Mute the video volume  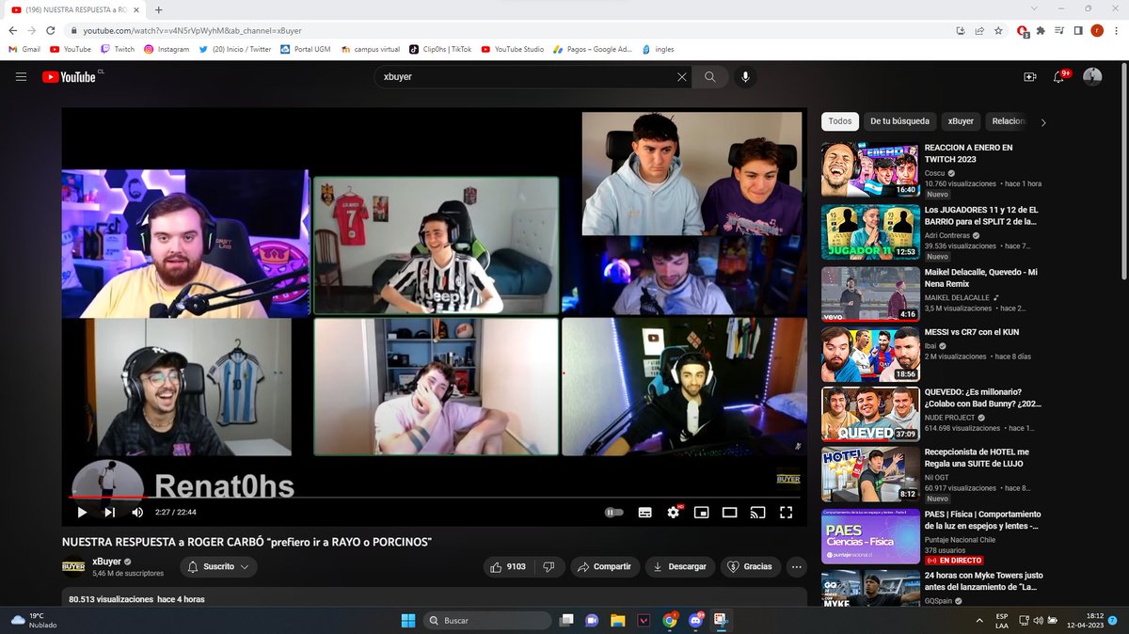click(x=137, y=512)
